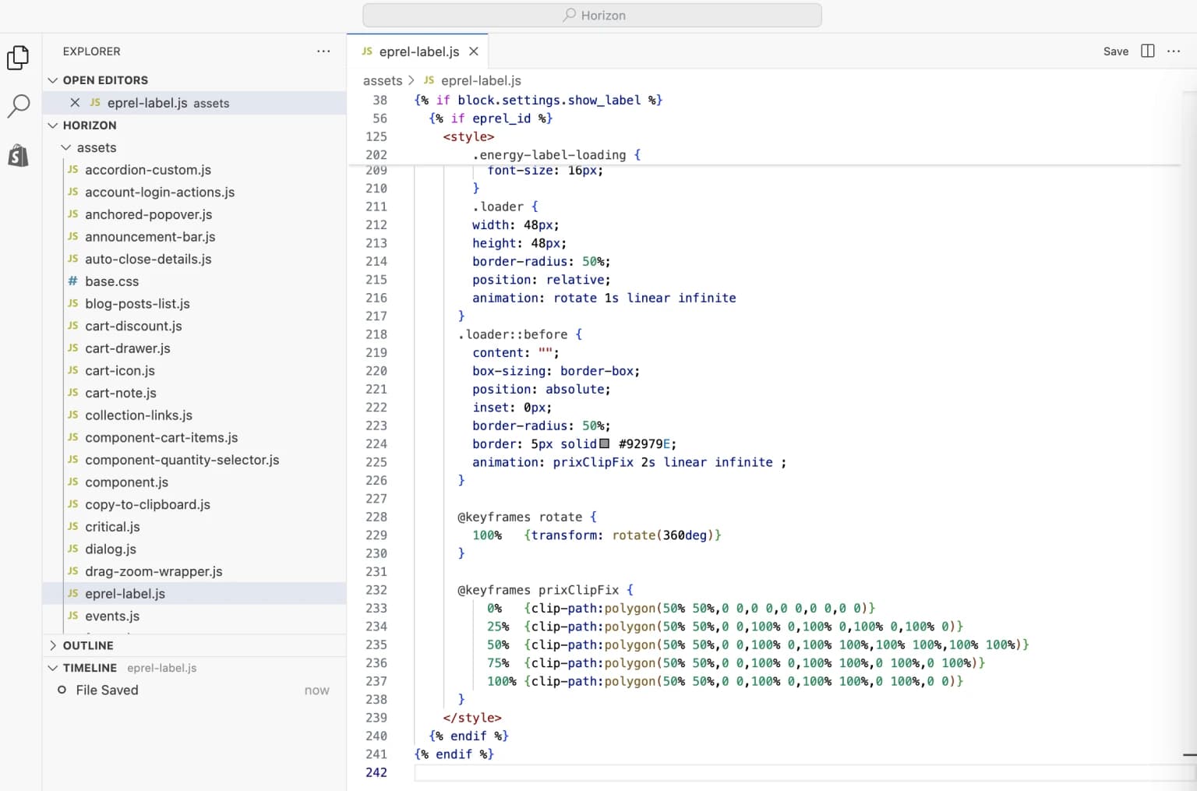The width and height of the screenshot is (1197, 791).
Task: Collapse the OPEN EDITORS section
Action: 52,79
